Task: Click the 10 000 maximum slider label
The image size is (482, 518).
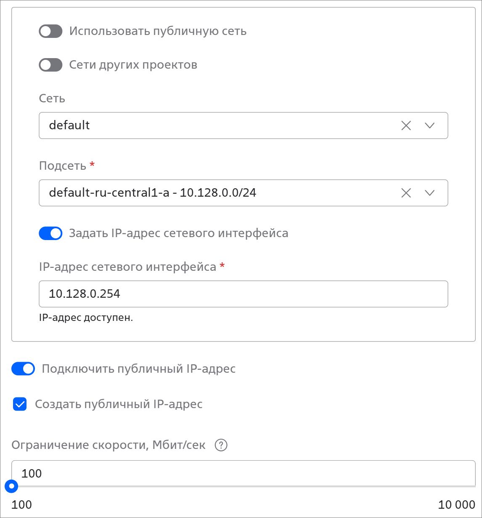Action: pyautogui.click(x=457, y=505)
